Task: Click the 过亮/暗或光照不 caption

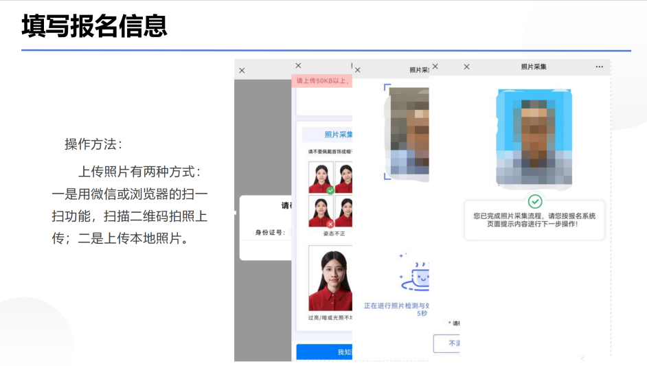Action: 330,318
